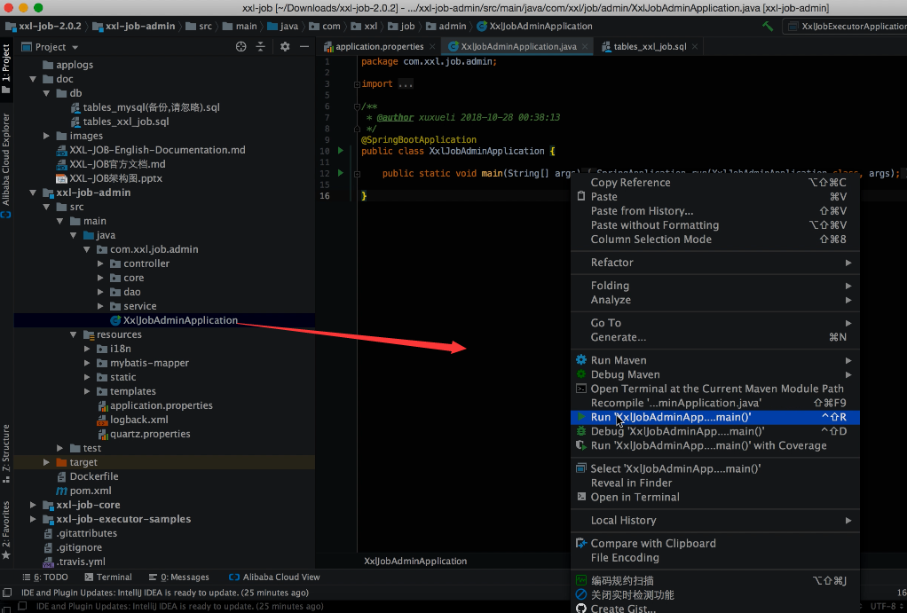Click the run gutter icon beside class declaration
The image size is (907, 613).
click(341, 150)
